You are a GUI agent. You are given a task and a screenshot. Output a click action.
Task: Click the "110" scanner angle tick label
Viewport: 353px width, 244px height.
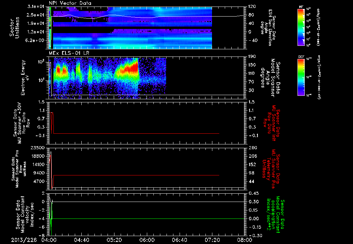pyautogui.click(x=252, y=73)
